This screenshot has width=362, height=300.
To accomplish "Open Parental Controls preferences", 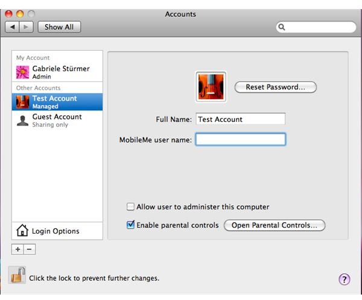I will point(275,225).
